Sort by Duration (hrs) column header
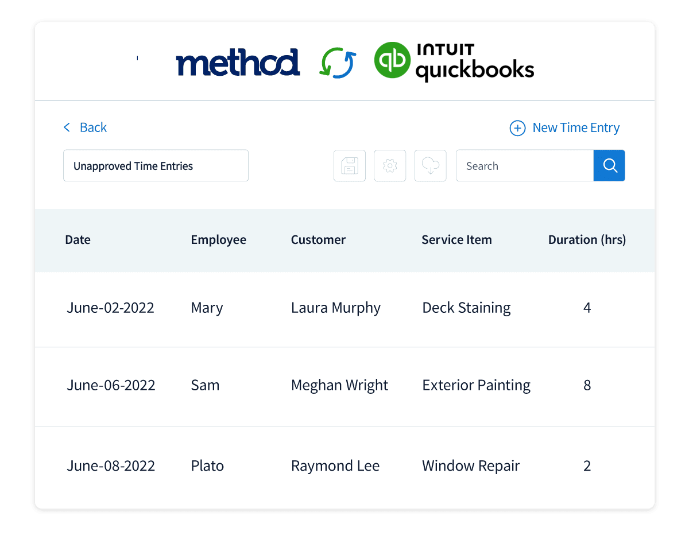689x543 pixels. pyautogui.click(x=587, y=240)
